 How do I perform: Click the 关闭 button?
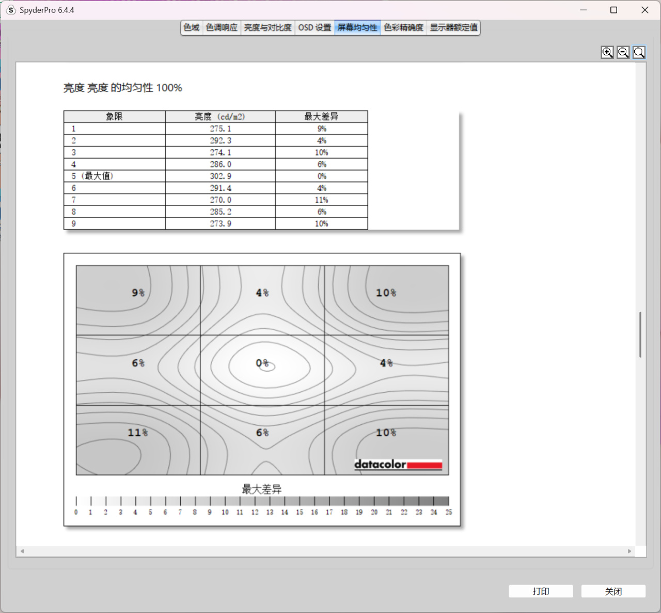pos(613,591)
